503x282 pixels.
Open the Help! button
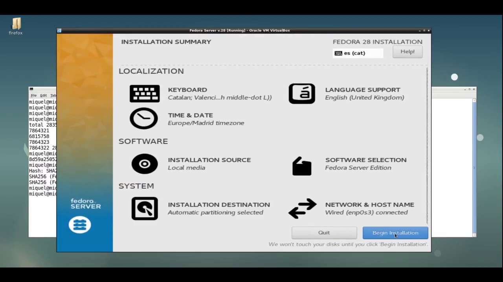point(408,52)
